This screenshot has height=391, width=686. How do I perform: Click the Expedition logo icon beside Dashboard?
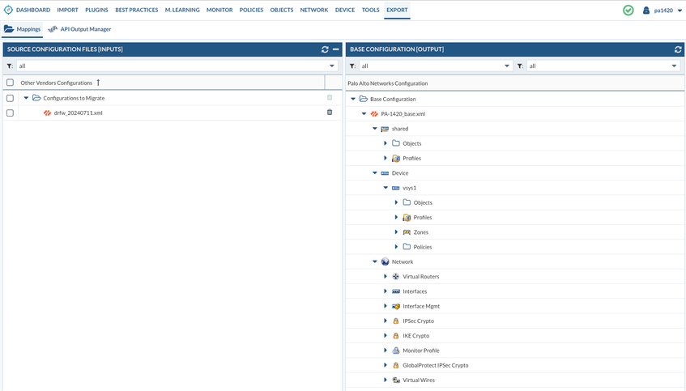[8, 10]
